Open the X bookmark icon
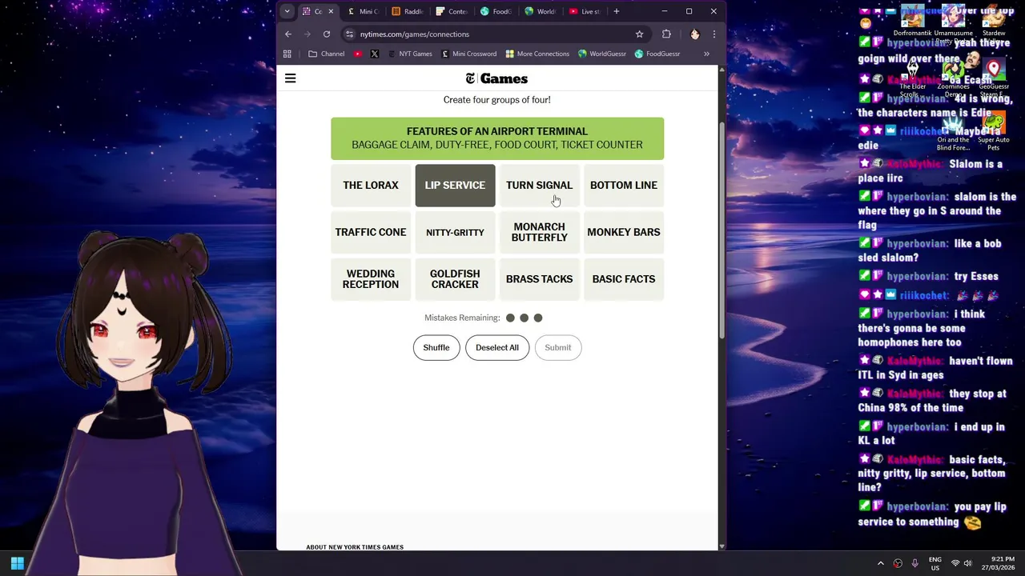The height and width of the screenshot is (576, 1025). coord(374,54)
